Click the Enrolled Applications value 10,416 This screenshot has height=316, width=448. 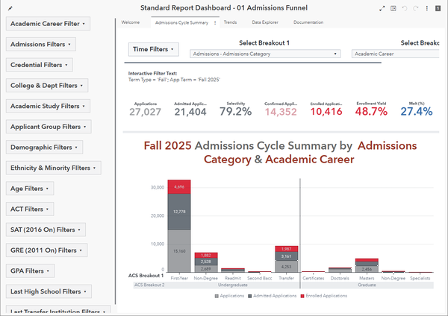pyautogui.click(x=326, y=112)
